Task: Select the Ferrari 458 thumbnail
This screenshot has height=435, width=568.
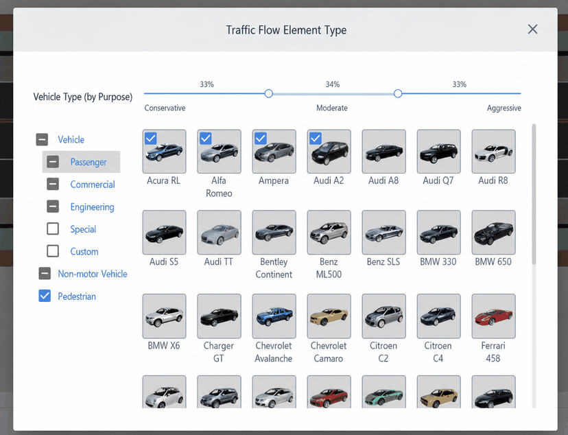Action: point(493,316)
